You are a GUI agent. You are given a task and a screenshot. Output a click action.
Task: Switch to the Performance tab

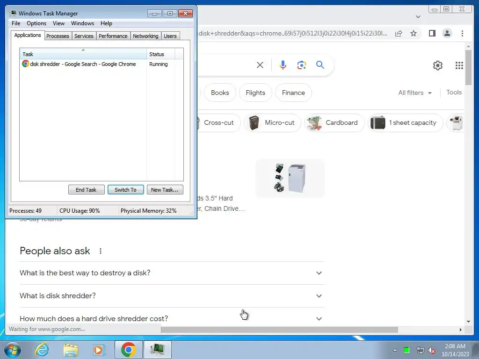coord(113,36)
